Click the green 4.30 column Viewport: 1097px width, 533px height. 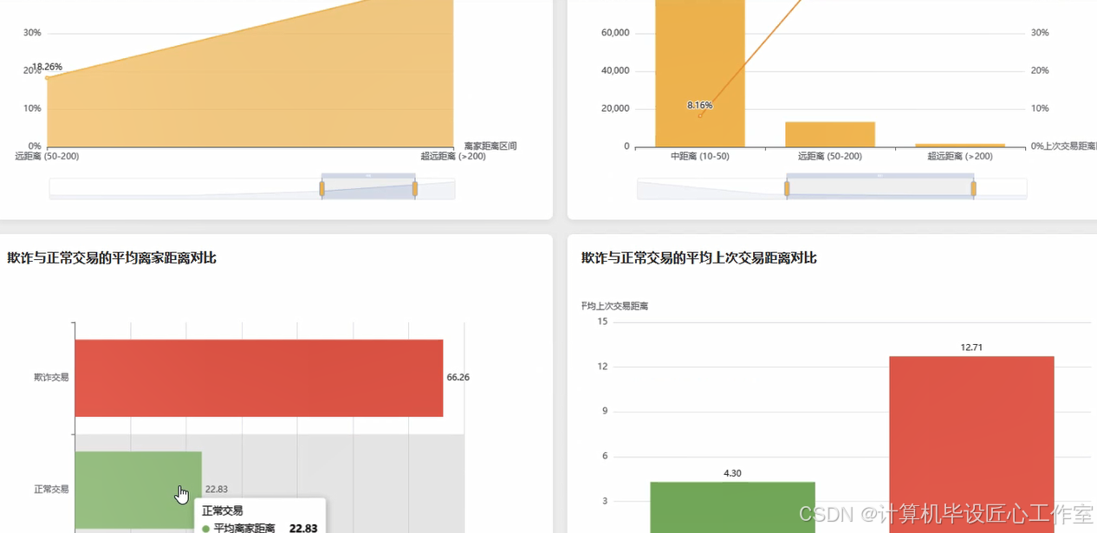(733, 507)
